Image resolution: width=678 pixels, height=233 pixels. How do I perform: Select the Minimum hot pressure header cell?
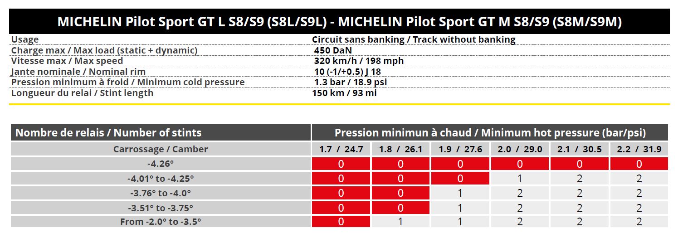490,133
